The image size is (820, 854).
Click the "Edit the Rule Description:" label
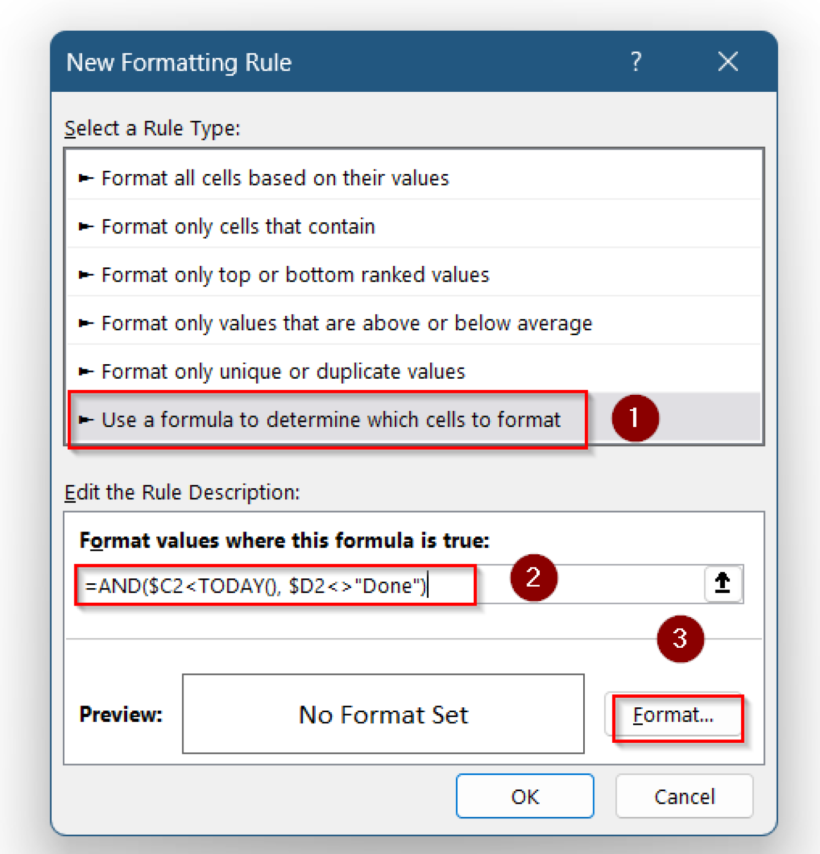[x=182, y=493]
